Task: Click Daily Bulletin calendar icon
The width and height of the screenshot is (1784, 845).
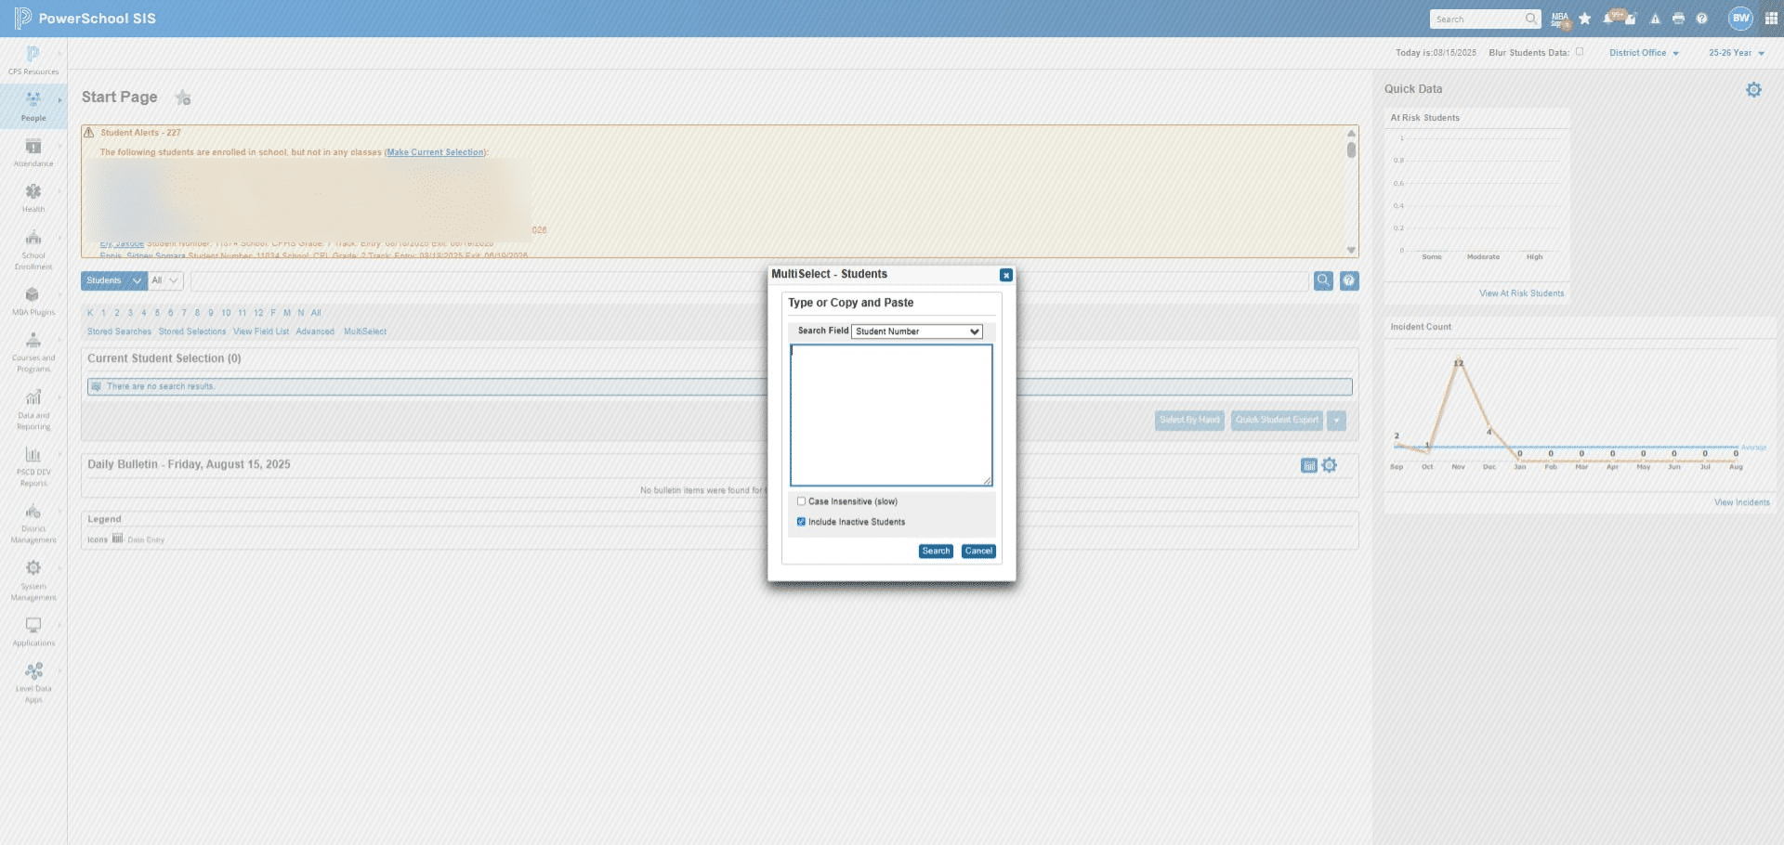Action: tap(1309, 465)
